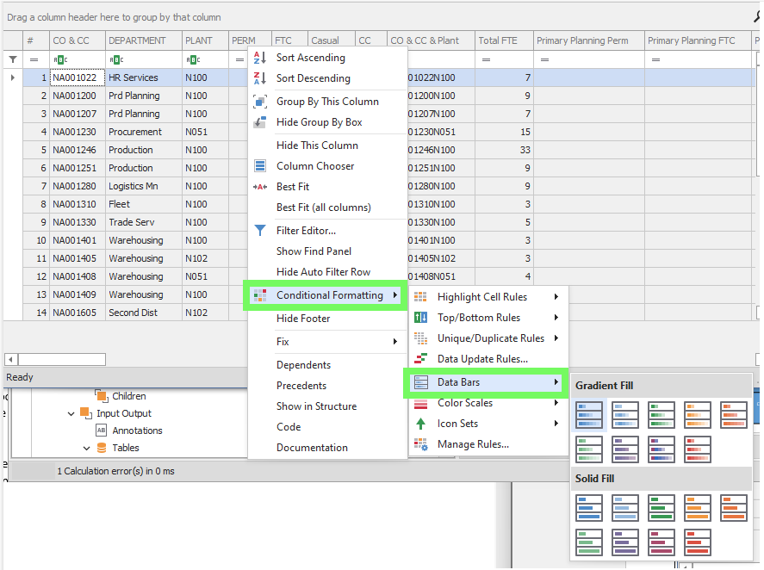This screenshot has width=764, height=570.
Task: Click the Icon Sets green arrow icon
Action: (420, 424)
